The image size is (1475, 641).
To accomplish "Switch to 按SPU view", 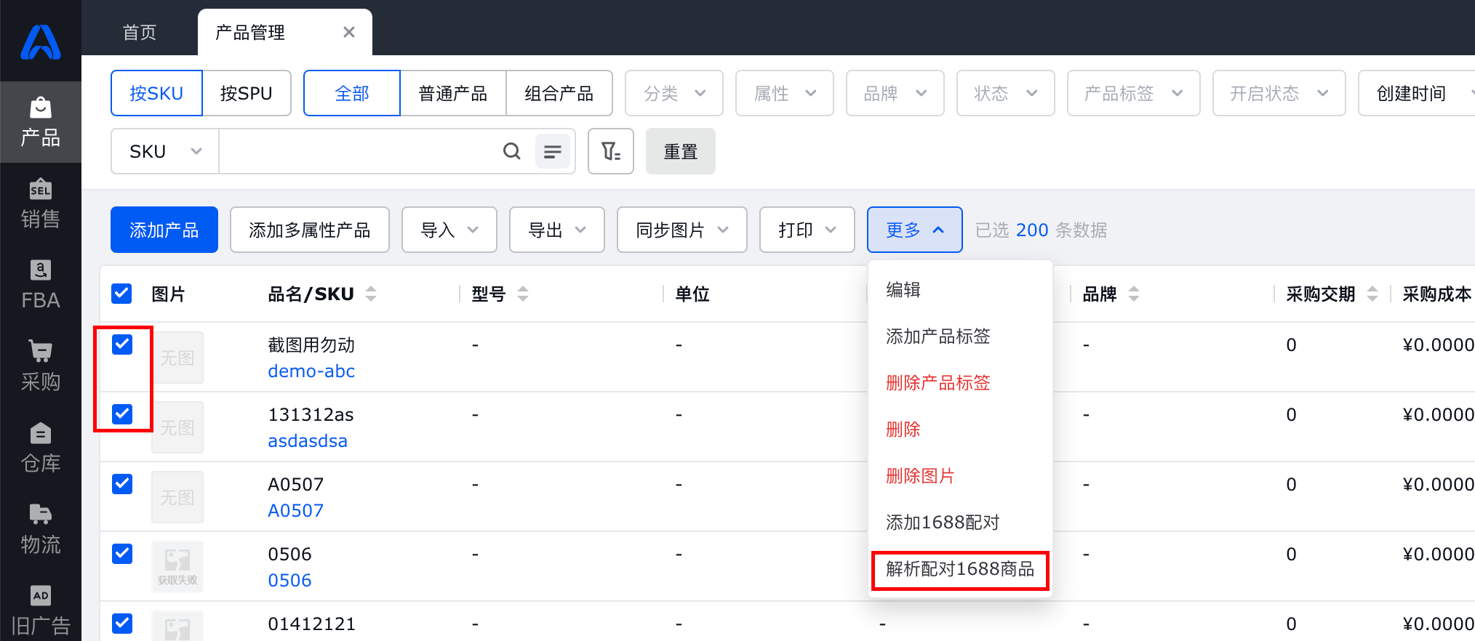I will [247, 93].
